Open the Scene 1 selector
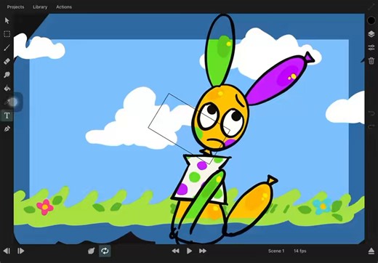This screenshot has height=263, width=378. pyautogui.click(x=276, y=251)
